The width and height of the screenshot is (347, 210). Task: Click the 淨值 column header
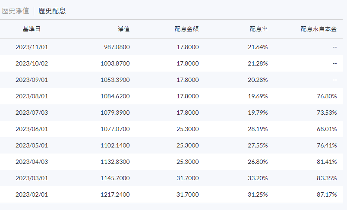123,29
